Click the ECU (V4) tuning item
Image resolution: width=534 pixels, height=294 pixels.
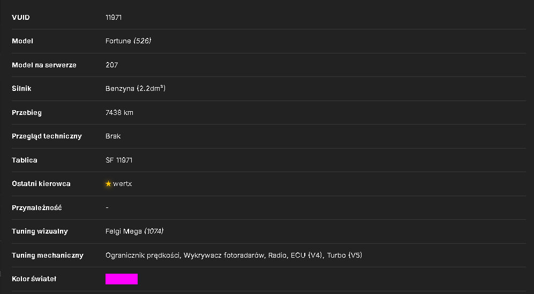(x=306, y=256)
